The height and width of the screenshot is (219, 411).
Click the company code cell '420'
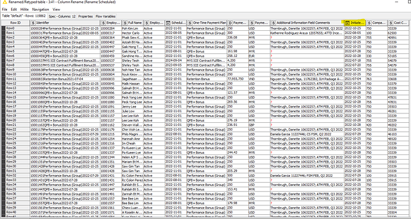click(376, 125)
